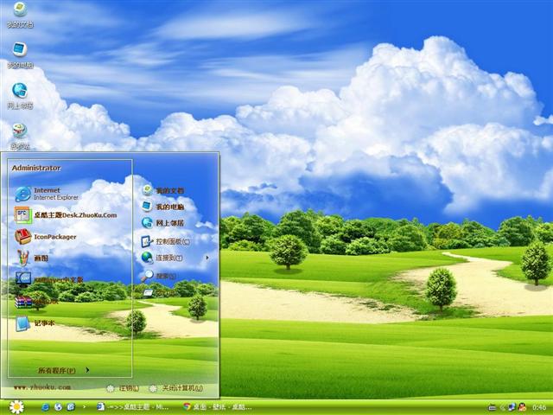Click the daisy flower Start button
The height and width of the screenshot is (415, 553).
[16, 407]
